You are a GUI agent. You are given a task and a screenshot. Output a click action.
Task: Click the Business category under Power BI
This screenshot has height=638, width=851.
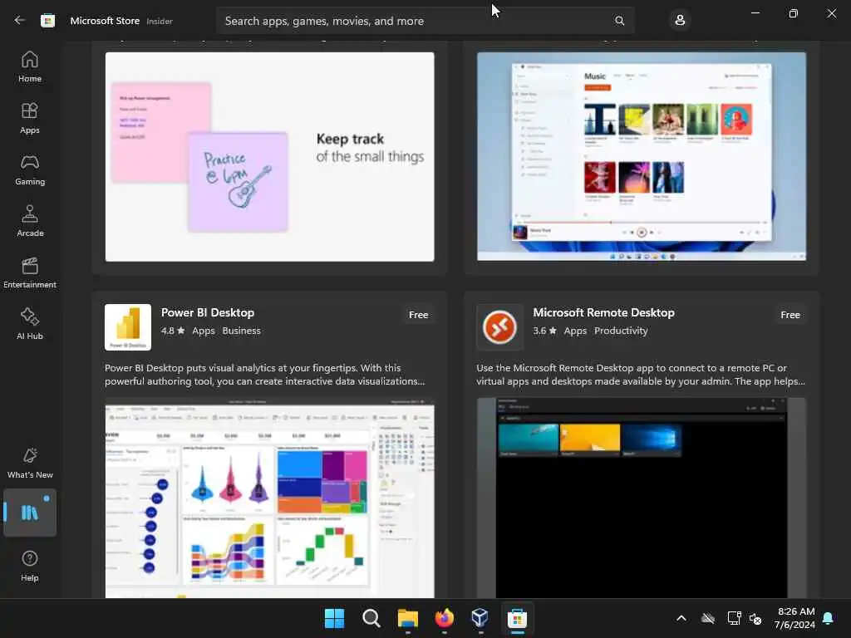pyautogui.click(x=242, y=331)
